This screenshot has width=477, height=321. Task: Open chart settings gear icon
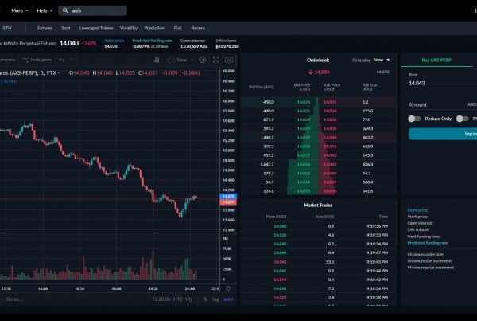coord(202,60)
